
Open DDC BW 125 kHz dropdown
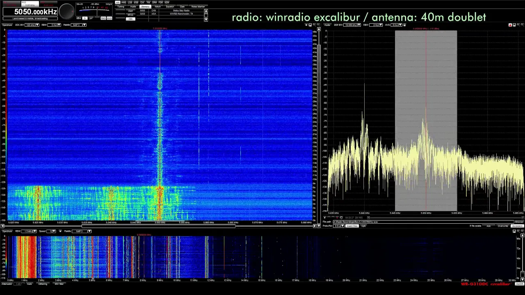coord(37,25)
